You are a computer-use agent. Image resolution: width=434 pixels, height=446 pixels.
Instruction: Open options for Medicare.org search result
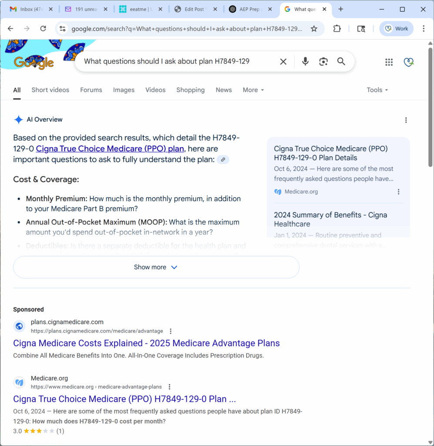click(169, 387)
